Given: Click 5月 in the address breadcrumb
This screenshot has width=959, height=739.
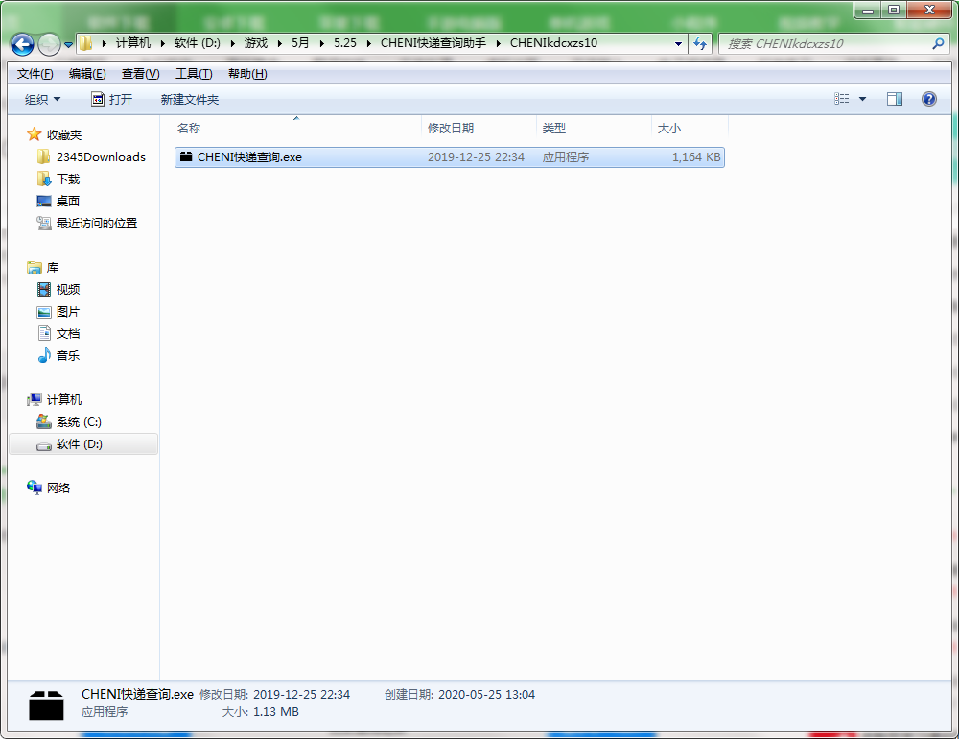Looking at the screenshot, I should pos(299,43).
